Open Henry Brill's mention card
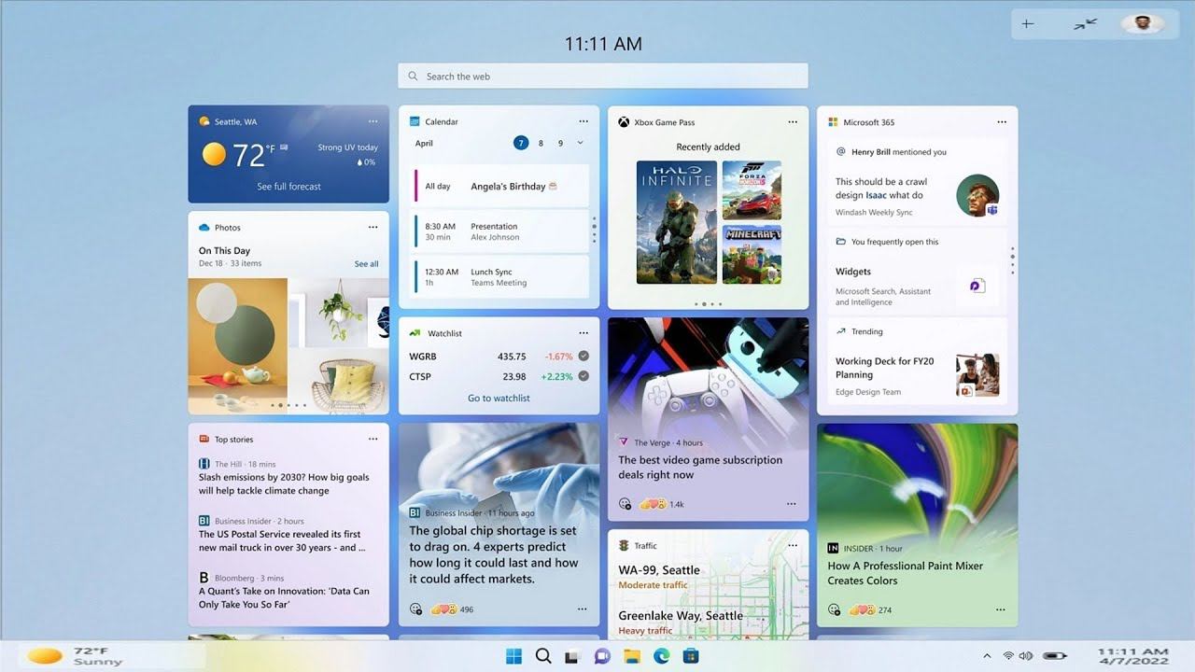 click(x=917, y=183)
